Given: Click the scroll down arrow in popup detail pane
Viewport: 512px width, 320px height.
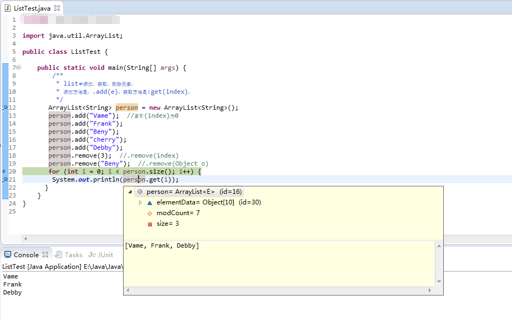Looking at the screenshot, I should point(439,282).
